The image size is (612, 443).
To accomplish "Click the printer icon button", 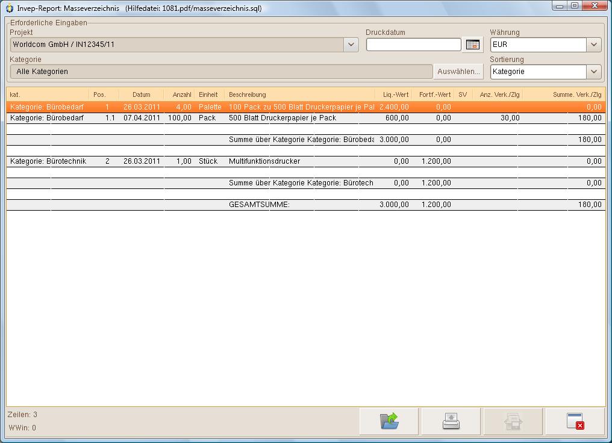I will point(451,421).
